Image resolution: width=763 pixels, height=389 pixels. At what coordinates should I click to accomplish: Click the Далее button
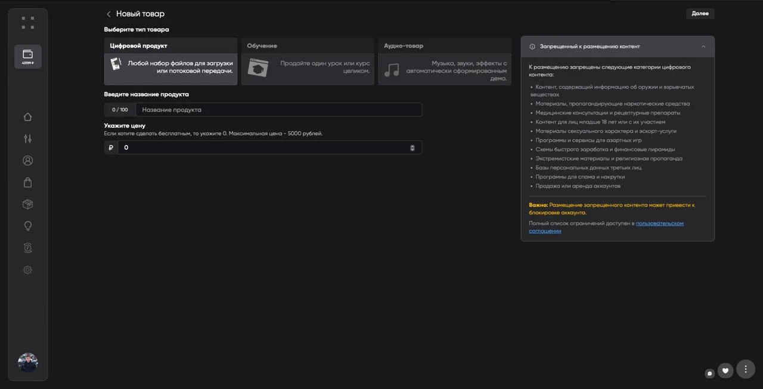pyautogui.click(x=700, y=14)
